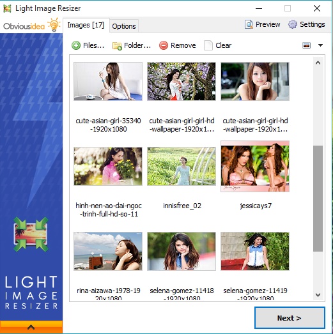Image resolution: width=333 pixels, height=334 pixels.
Task: Select the rina-aizawa-1978 thumbnail
Action: click(x=108, y=251)
